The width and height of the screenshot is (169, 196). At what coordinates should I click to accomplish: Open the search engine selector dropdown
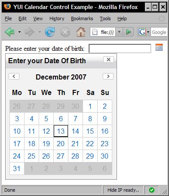pyautogui.click(x=148, y=32)
